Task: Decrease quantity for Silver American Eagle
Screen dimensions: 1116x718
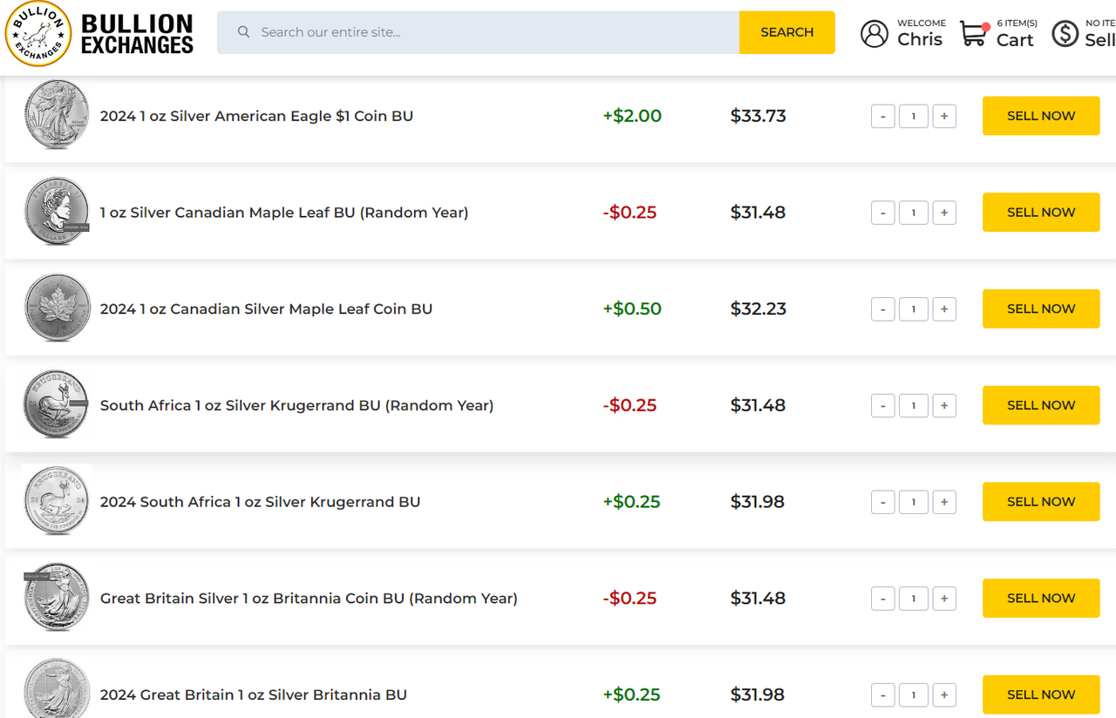Action: point(882,116)
